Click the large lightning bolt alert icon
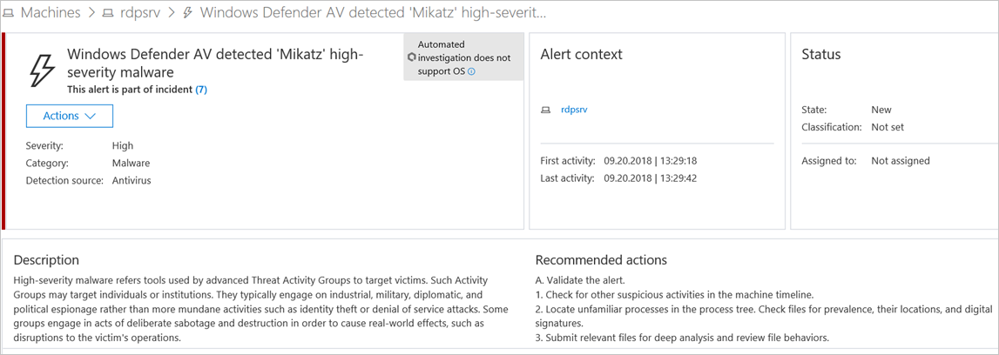999x355 pixels. pyautogui.click(x=42, y=70)
